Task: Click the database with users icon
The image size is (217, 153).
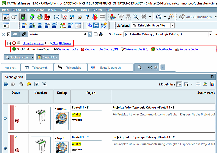Action: point(32,25)
